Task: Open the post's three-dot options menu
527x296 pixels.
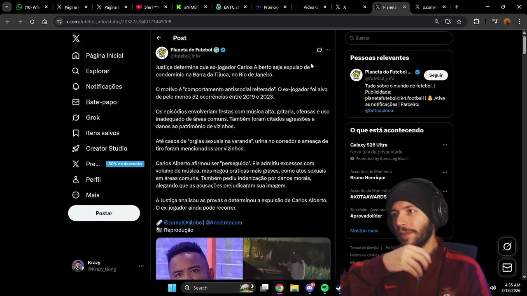Action: pos(327,50)
